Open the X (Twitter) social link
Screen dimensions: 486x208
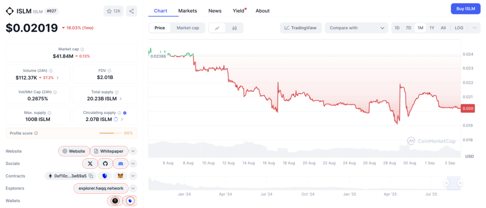click(90, 164)
